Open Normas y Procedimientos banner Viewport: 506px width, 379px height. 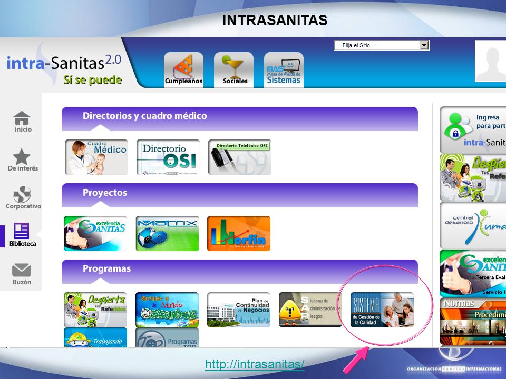473,321
